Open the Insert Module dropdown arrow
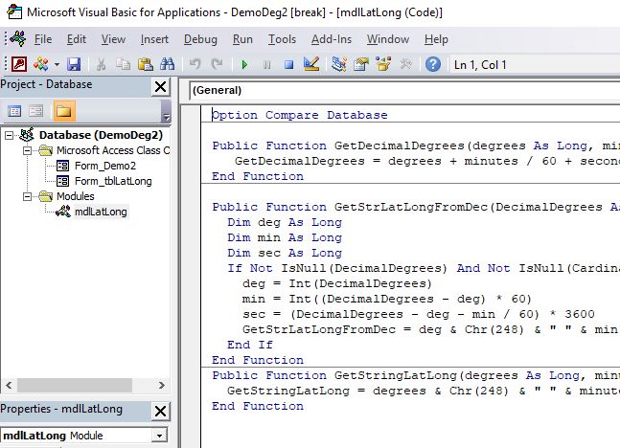 57,64
